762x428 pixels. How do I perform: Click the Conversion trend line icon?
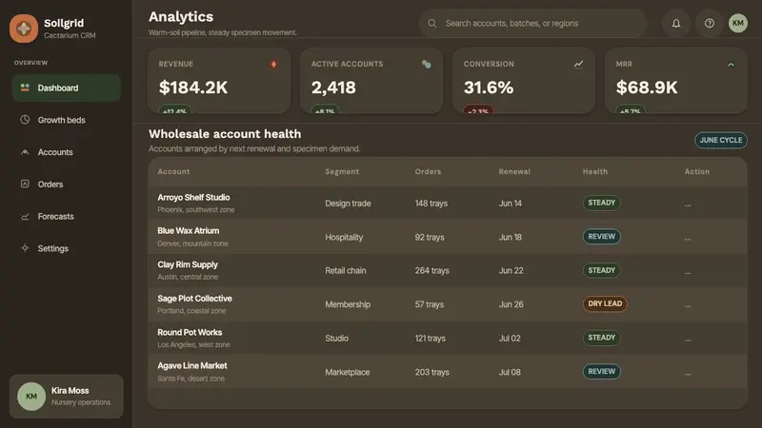(578, 64)
